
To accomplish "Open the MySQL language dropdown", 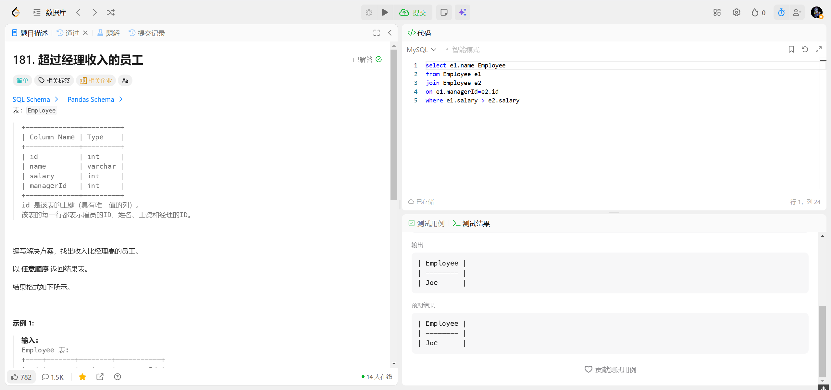I will click(421, 50).
